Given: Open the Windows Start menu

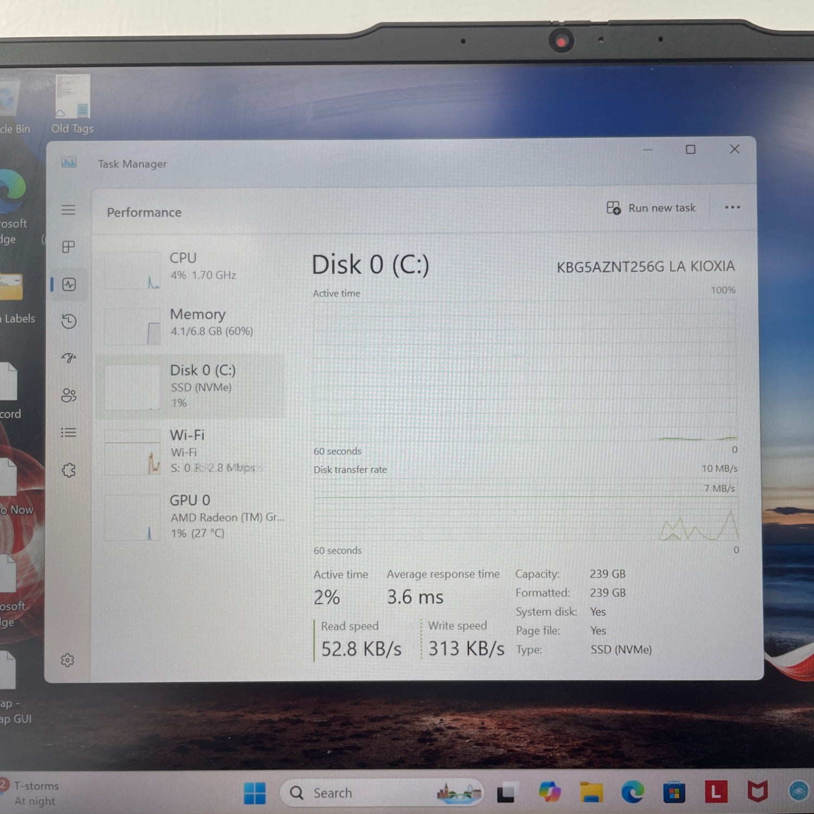Looking at the screenshot, I should (255, 793).
